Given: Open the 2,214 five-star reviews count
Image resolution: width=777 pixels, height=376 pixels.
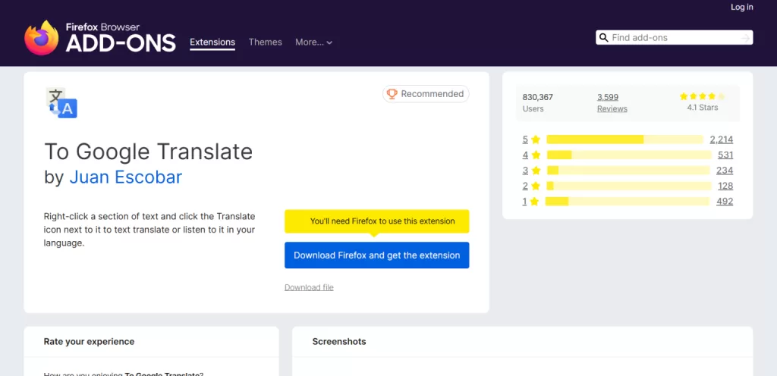Looking at the screenshot, I should point(721,139).
